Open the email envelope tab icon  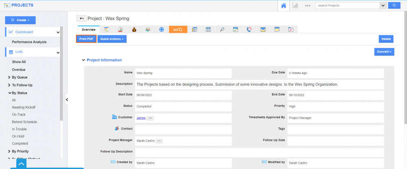coord(263,30)
